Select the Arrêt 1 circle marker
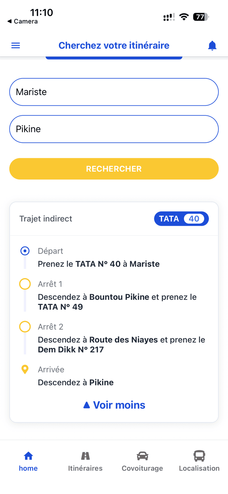 point(25,284)
